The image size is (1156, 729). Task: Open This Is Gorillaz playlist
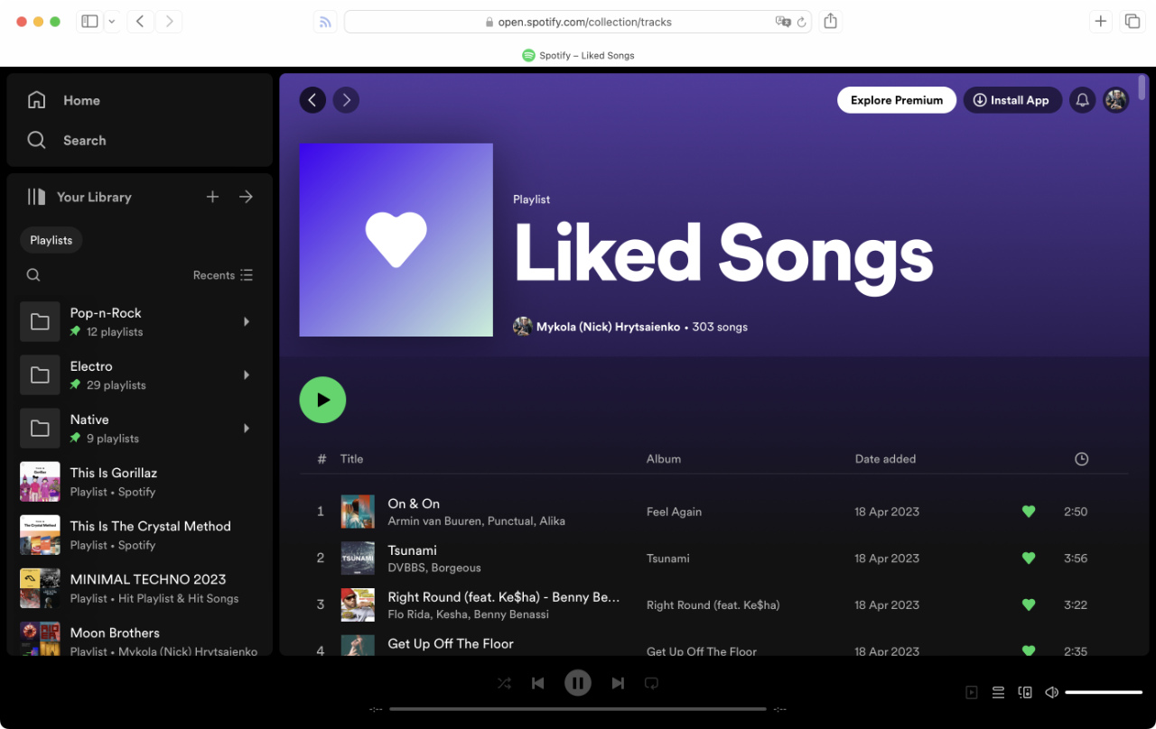point(139,482)
